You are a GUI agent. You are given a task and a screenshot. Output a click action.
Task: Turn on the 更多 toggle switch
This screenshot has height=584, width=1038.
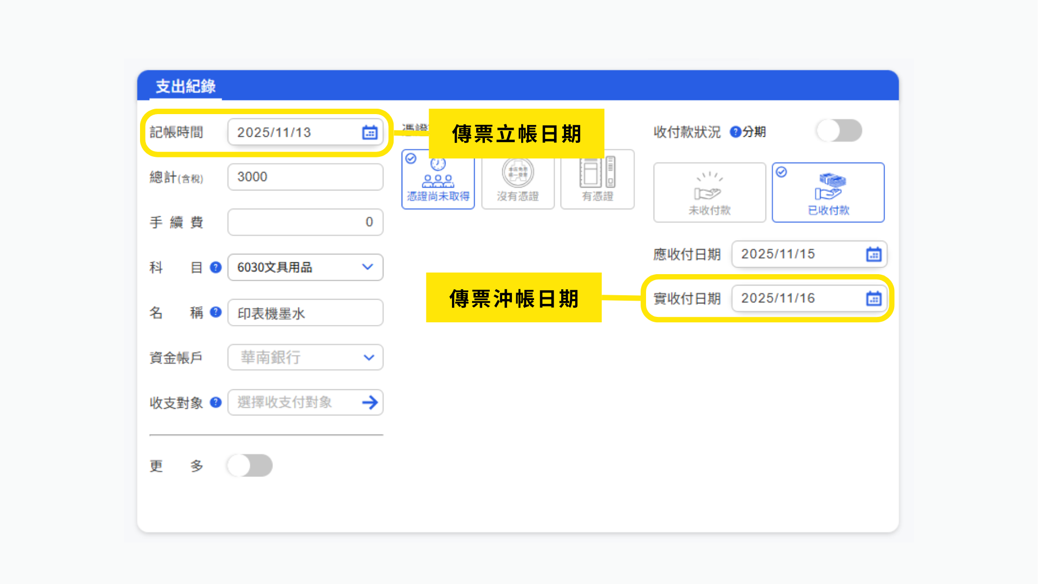250,466
